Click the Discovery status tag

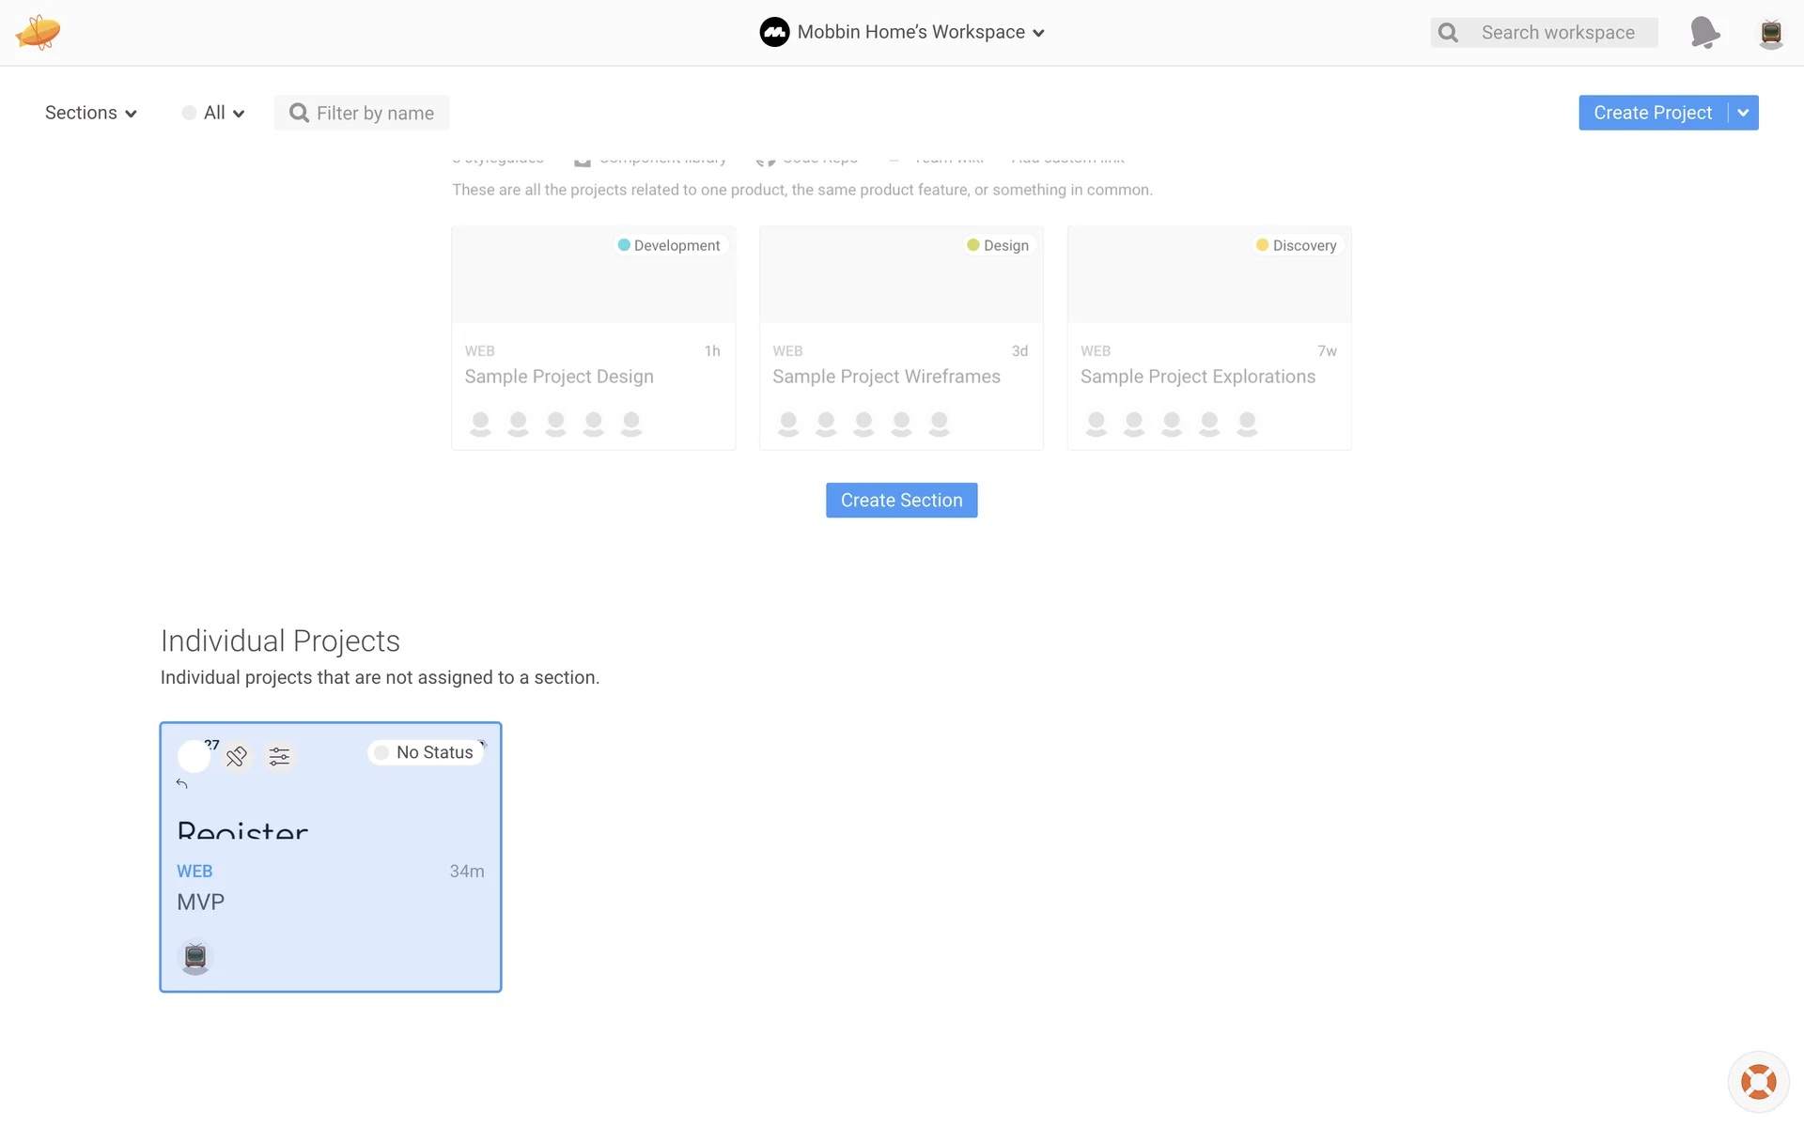[x=1297, y=245]
